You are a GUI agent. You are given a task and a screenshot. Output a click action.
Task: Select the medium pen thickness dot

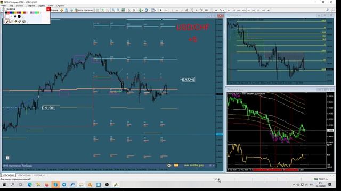(15, 16)
